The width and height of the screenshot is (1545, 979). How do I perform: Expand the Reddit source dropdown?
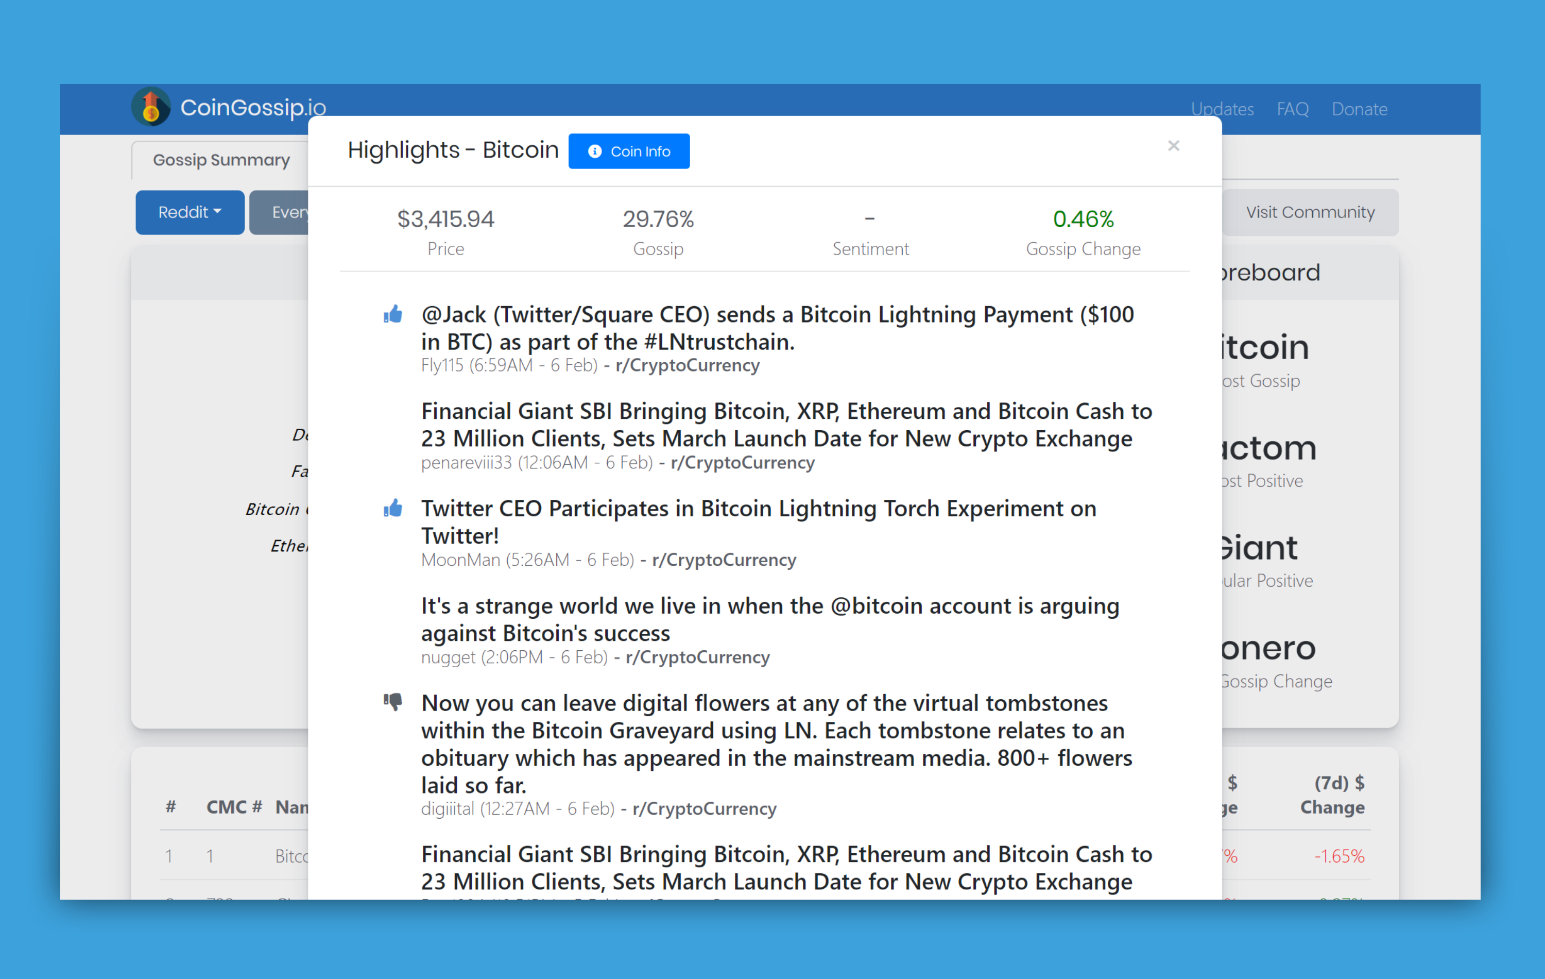point(190,212)
